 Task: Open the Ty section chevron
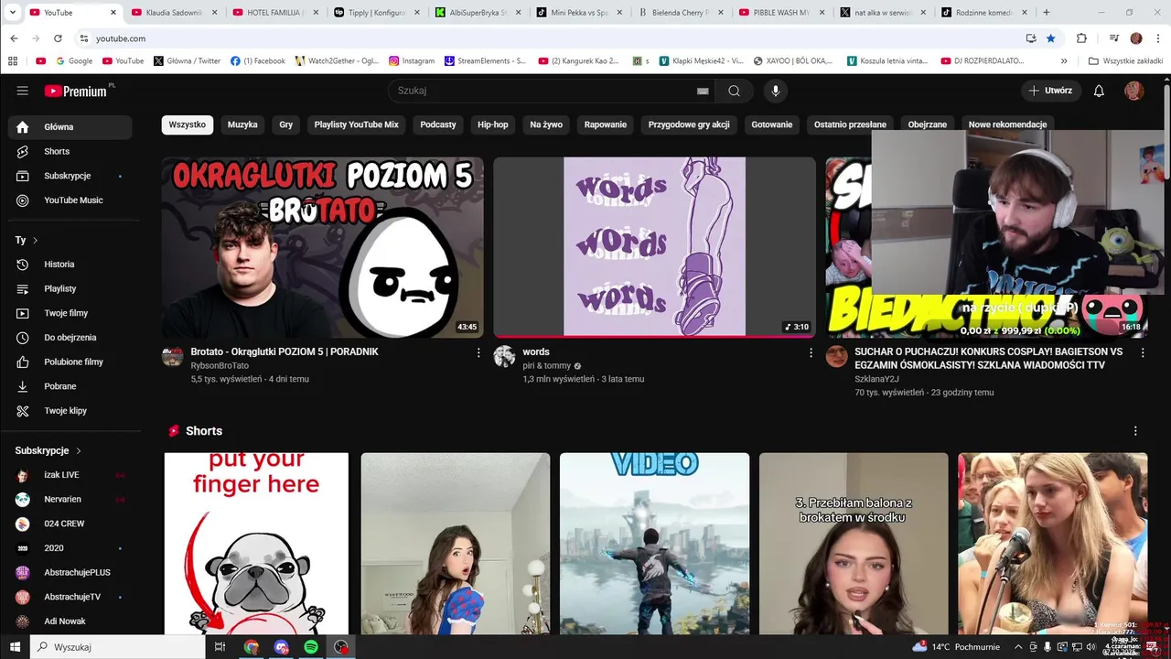[x=35, y=240]
